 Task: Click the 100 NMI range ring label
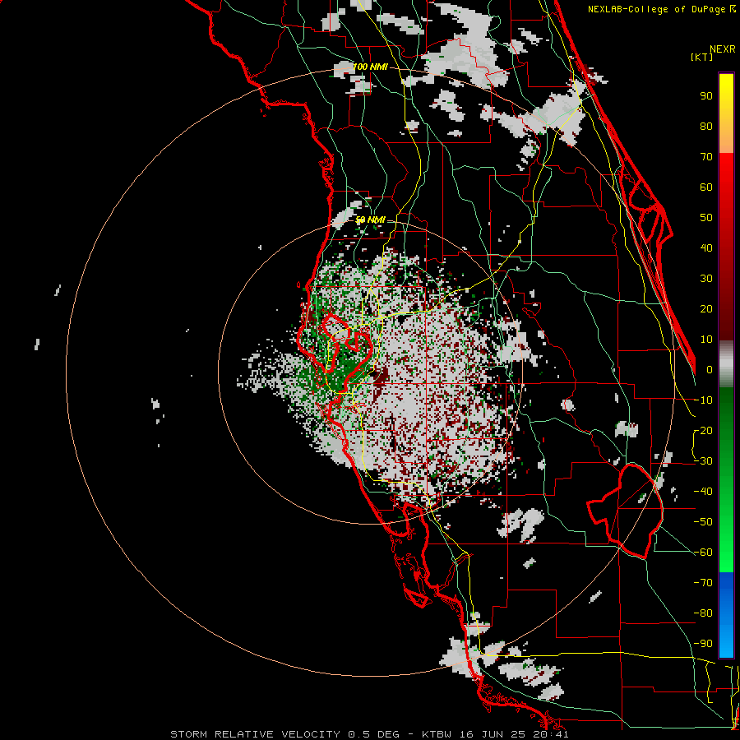(370, 67)
